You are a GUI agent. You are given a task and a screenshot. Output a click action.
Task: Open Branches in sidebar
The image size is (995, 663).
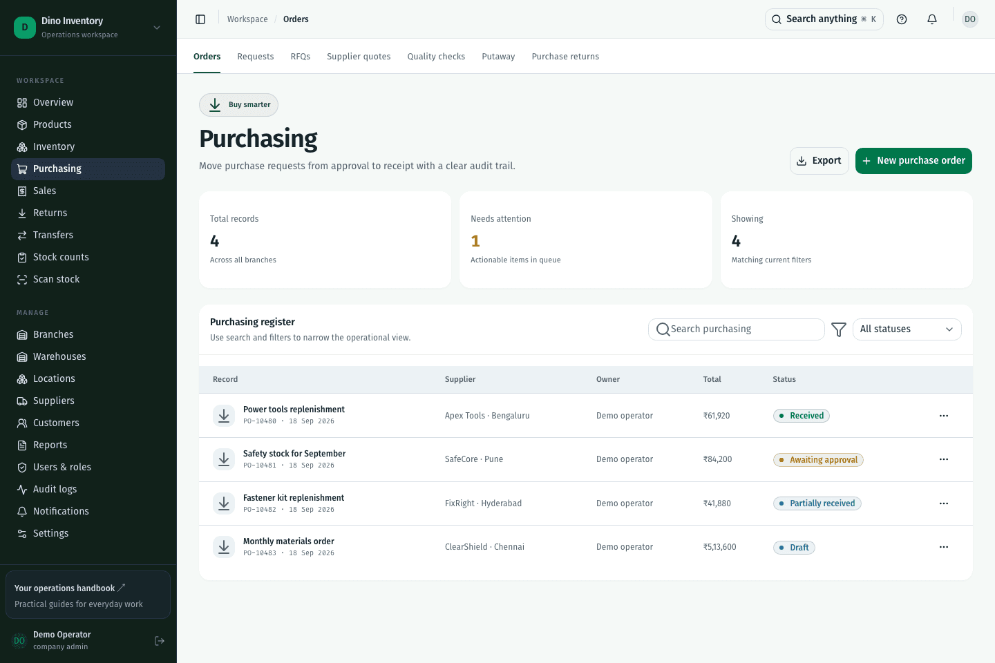pos(88,334)
